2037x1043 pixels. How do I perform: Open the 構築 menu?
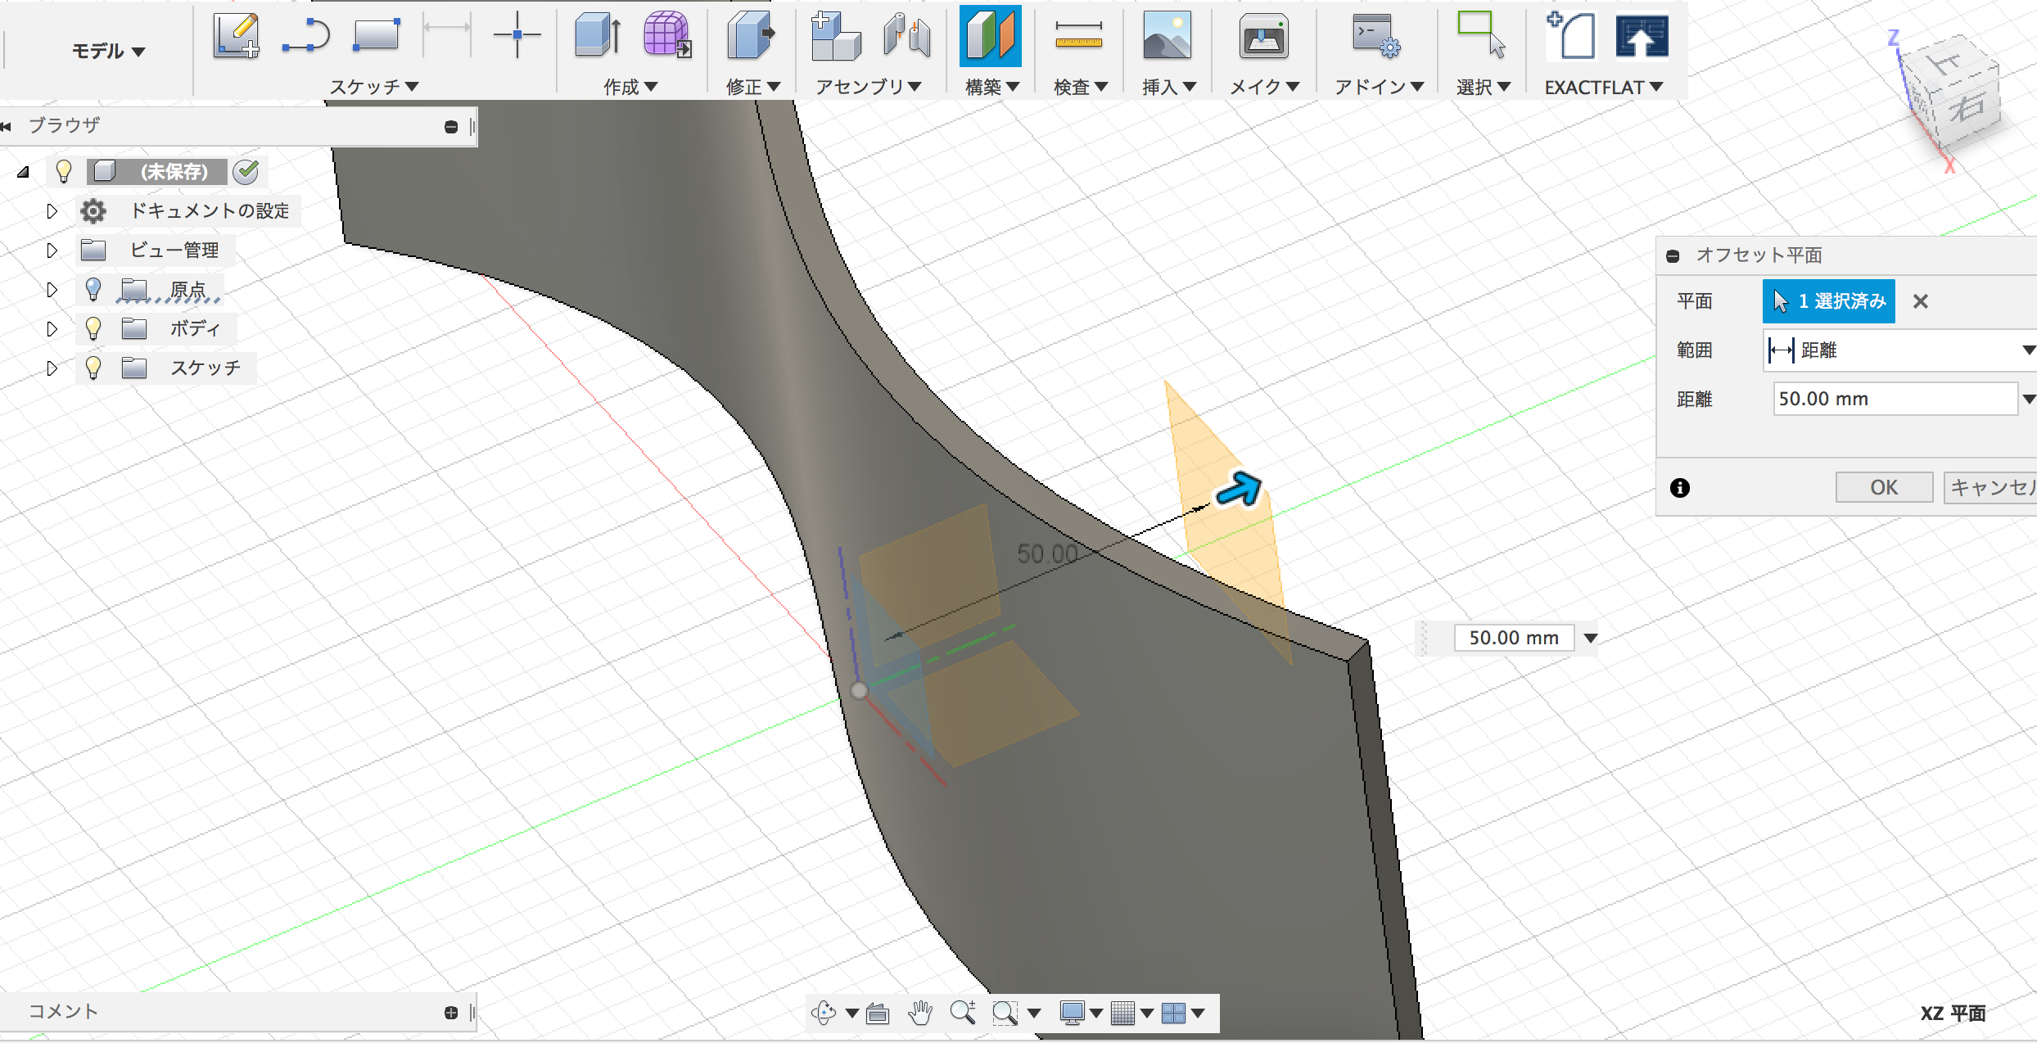pyautogui.click(x=991, y=87)
